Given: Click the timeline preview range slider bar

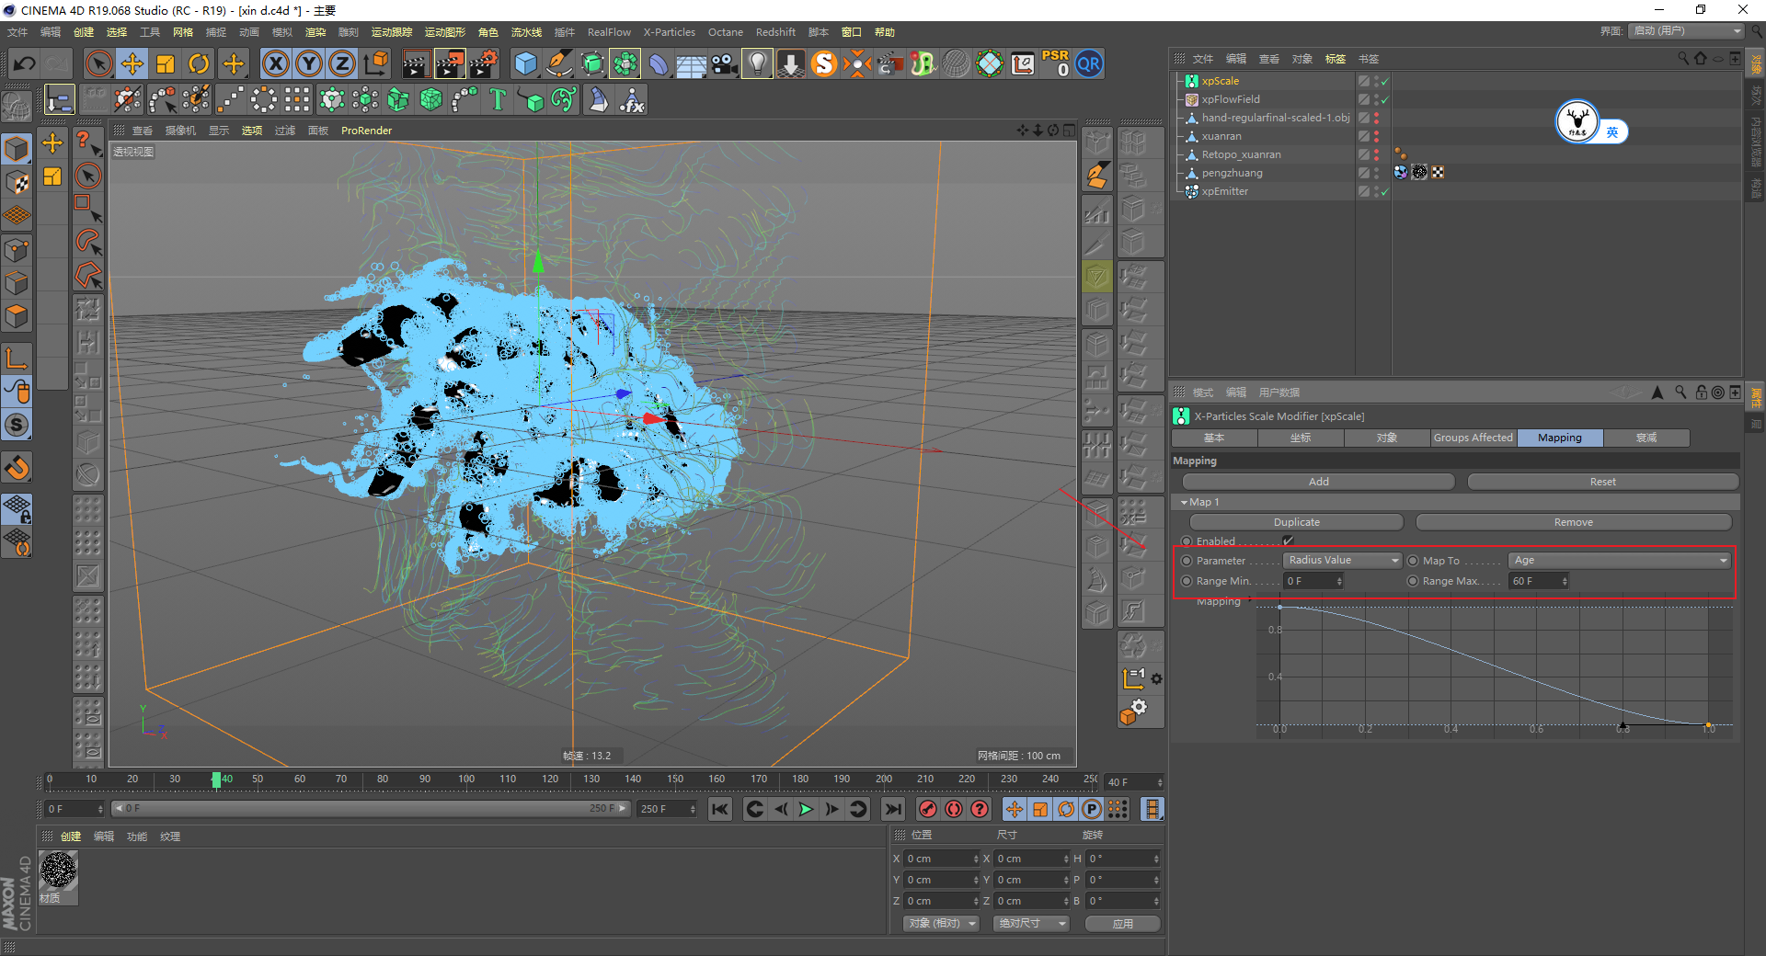Looking at the screenshot, I should [370, 809].
